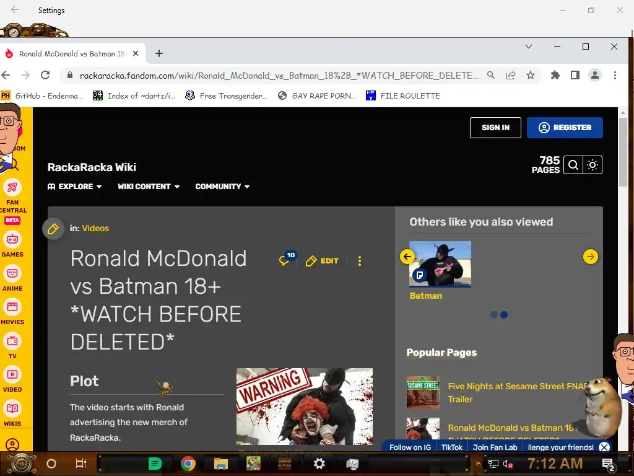Screen dimensions: 634x476
Task: Reload the page in Chrome
Action: click(x=45, y=75)
